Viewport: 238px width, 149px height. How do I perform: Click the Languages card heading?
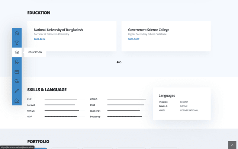point(167,95)
